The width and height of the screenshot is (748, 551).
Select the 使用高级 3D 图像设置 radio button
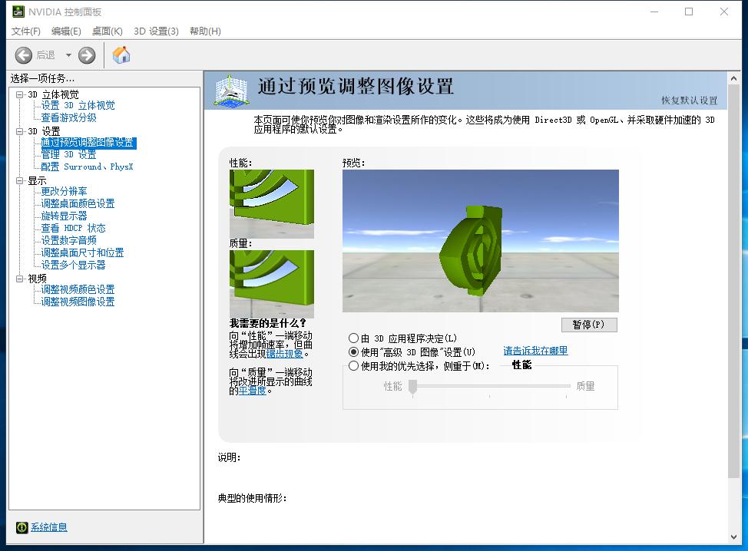[353, 350]
